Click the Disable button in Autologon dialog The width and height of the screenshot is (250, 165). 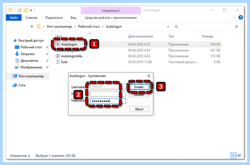[x=139, y=95]
